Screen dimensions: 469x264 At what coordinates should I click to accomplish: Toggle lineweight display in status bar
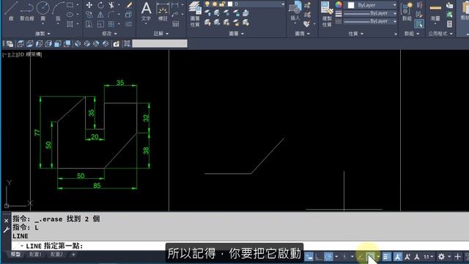pos(386,257)
